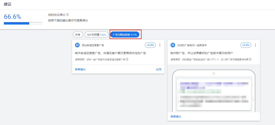Open 查看建议 below the ad preview
This screenshot has height=125, width=275.
[176, 117]
